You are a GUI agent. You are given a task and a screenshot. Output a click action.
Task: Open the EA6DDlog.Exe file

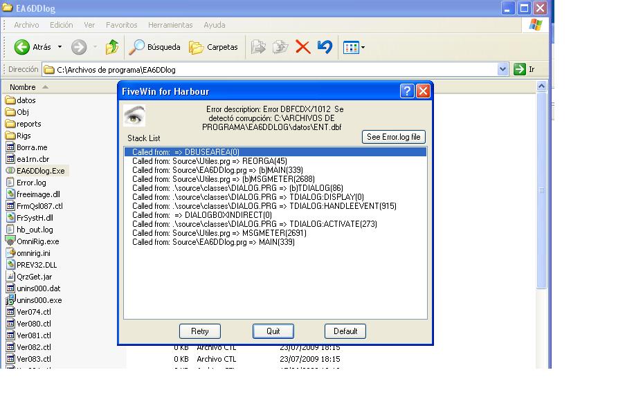click(x=40, y=171)
